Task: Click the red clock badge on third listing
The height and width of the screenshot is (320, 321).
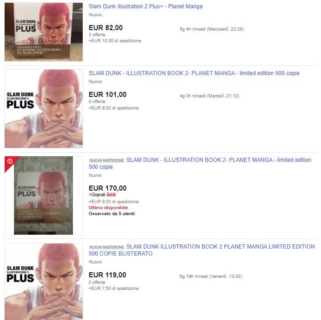Action: [x=10, y=162]
